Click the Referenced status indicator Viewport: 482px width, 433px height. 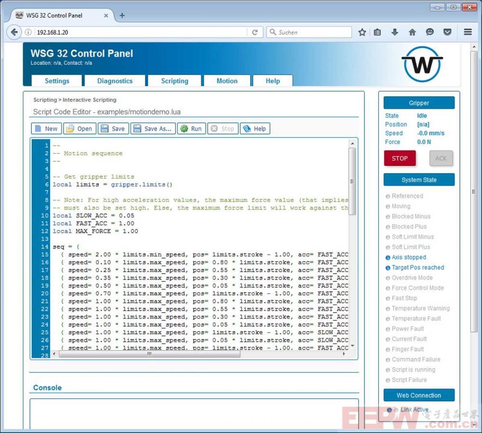(404, 196)
